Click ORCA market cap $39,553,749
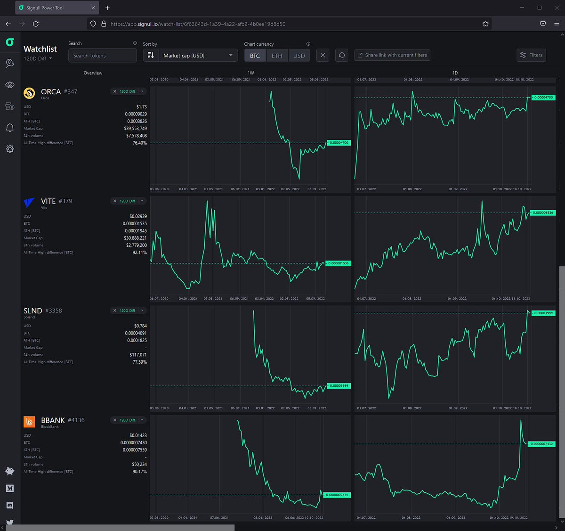Viewport: 565px width, 531px height. (x=135, y=129)
